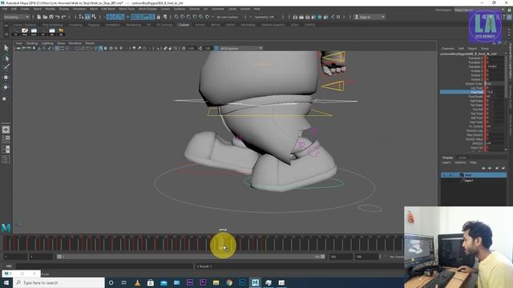Click the New Scene icon
This screenshot has height=288, width=513.
[39, 17]
